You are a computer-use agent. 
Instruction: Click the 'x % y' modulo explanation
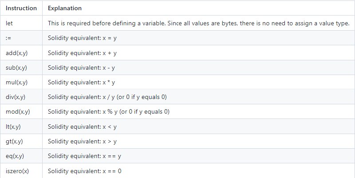coord(109,112)
